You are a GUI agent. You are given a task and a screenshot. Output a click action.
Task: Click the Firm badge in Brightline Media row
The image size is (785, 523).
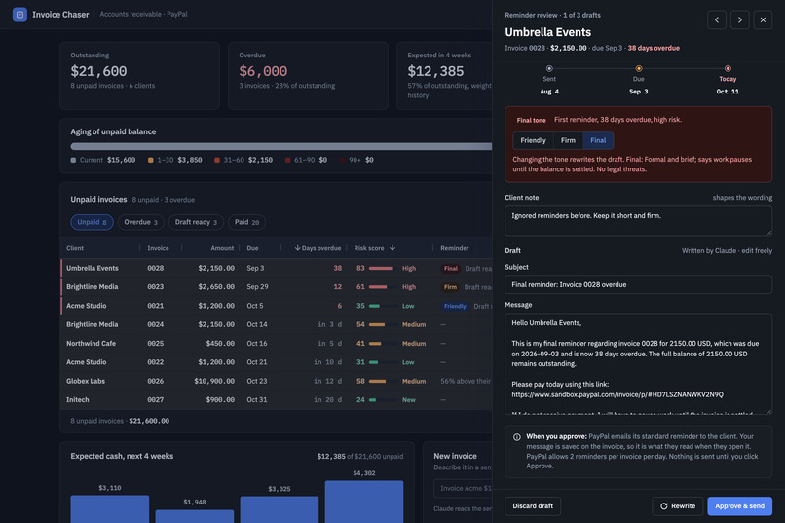450,287
